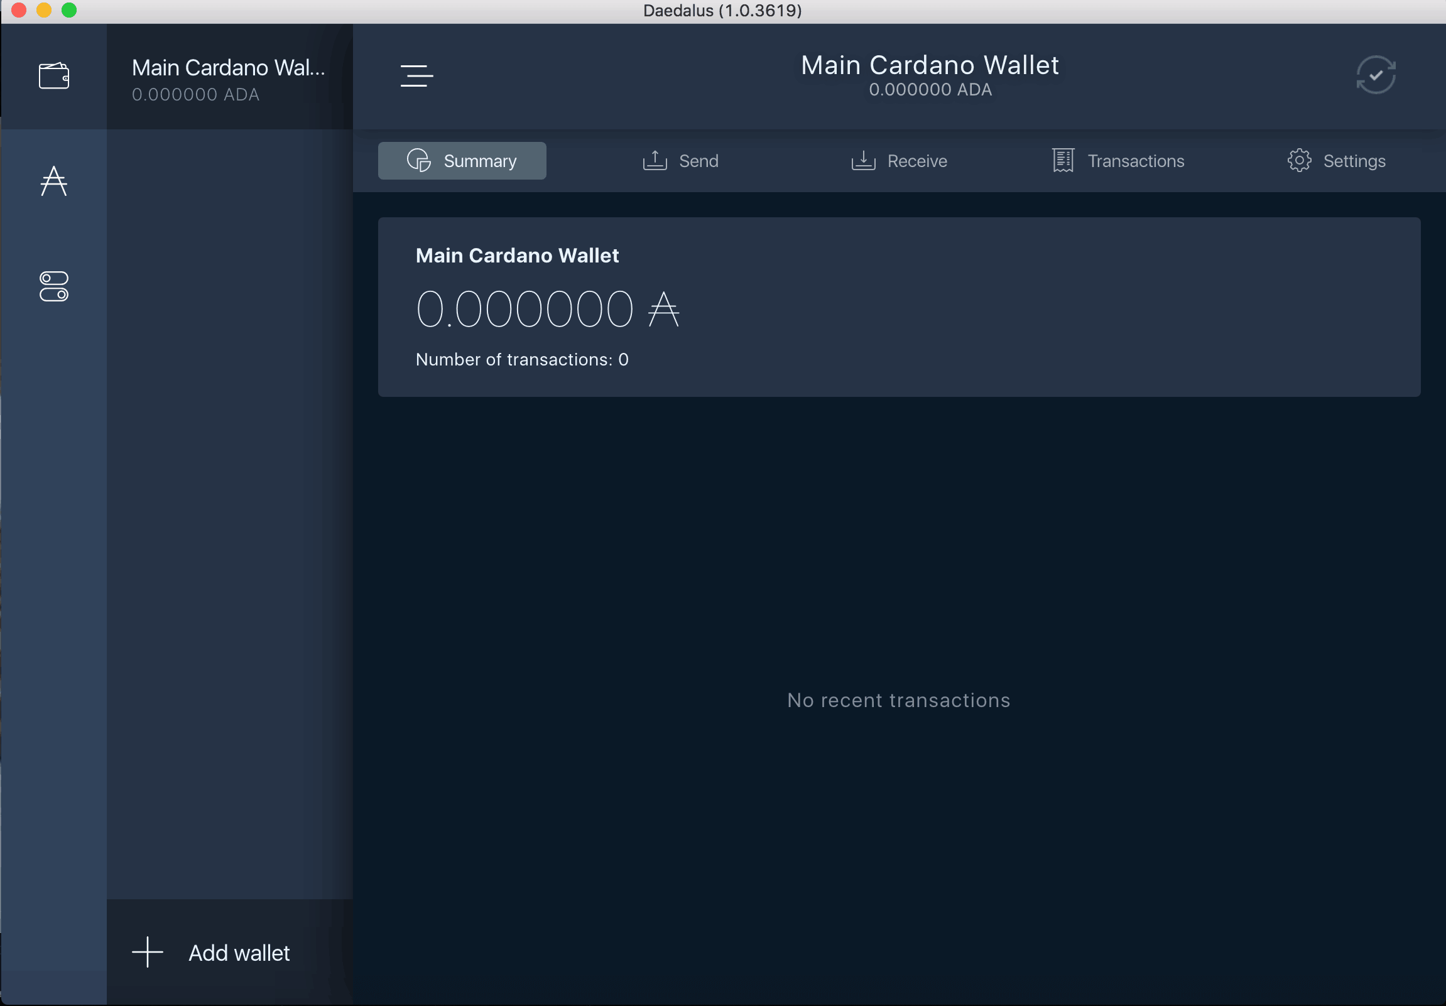Open the Send panel
The height and width of the screenshot is (1006, 1446).
(682, 160)
